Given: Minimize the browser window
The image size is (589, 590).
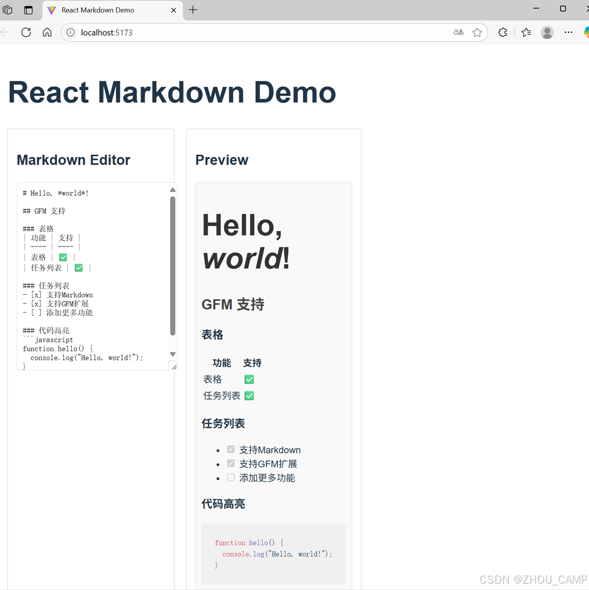Looking at the screenshot, I should click(537, 8).
